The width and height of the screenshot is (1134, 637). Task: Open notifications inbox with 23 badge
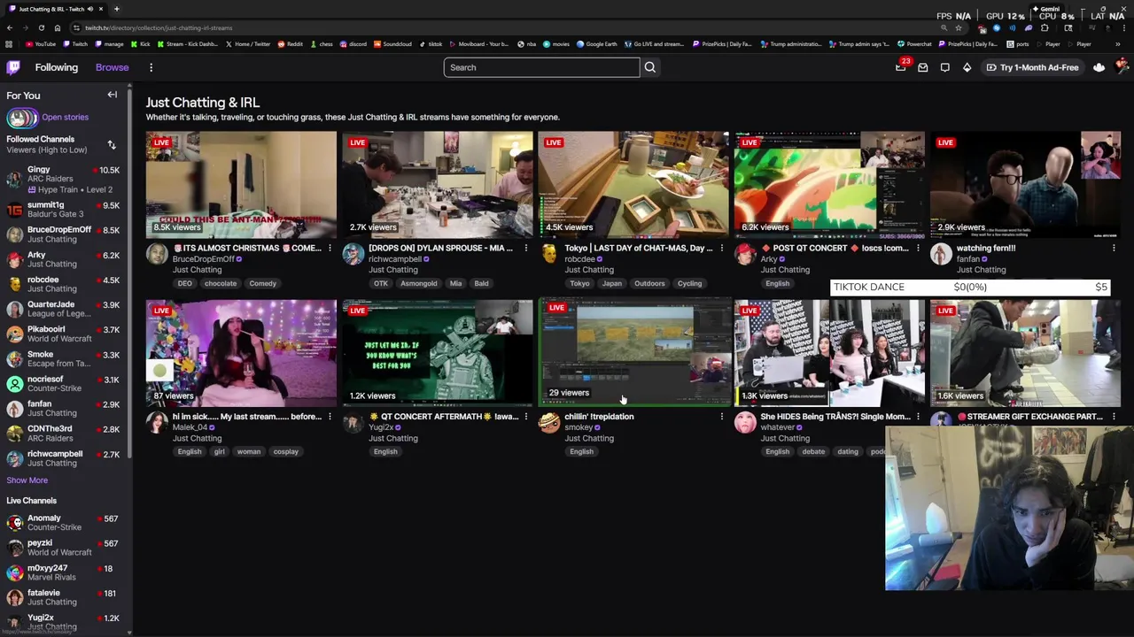(x=900, y=67)
